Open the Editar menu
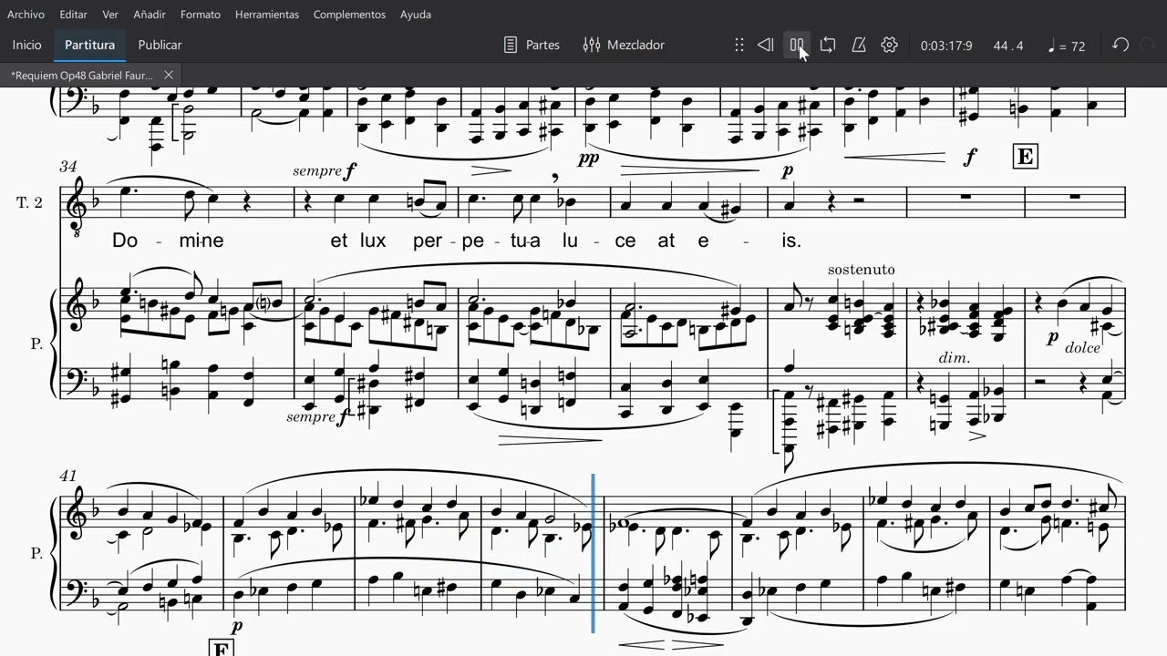Viewport: 1167px width, 656px height. click(x=74, y=15)
